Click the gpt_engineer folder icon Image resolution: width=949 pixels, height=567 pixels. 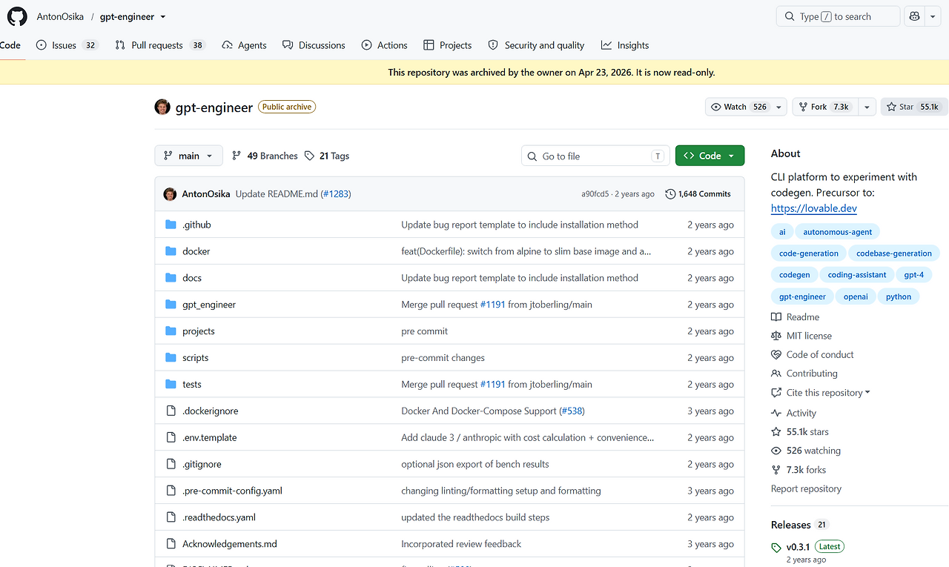click(x=171, y=305)
